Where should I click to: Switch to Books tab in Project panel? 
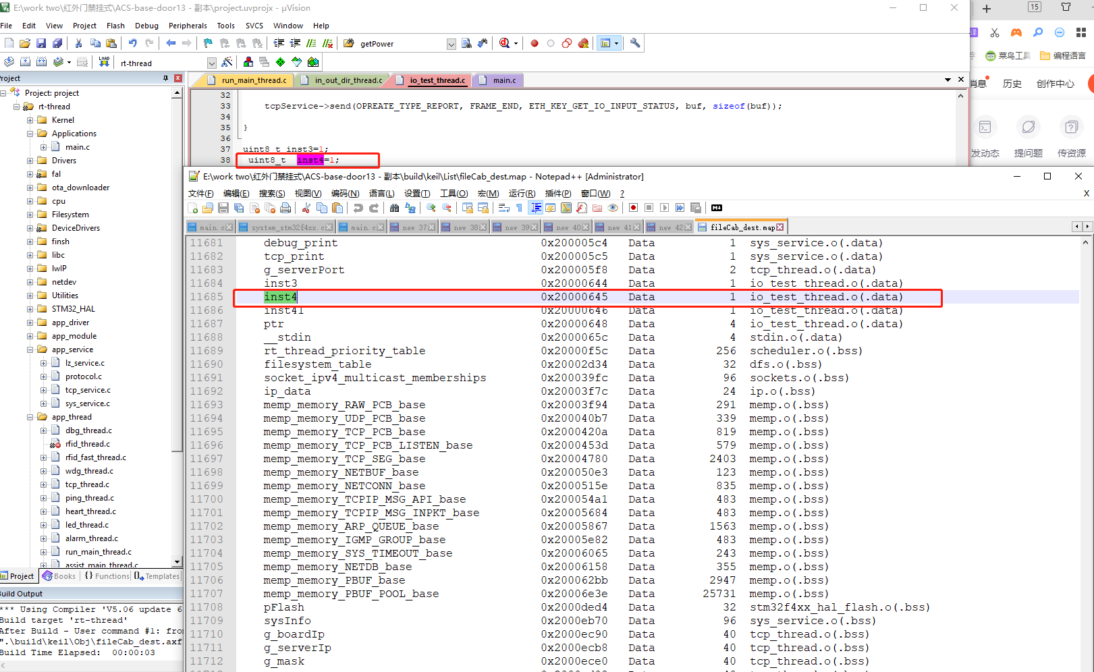[x=59, y=576]
